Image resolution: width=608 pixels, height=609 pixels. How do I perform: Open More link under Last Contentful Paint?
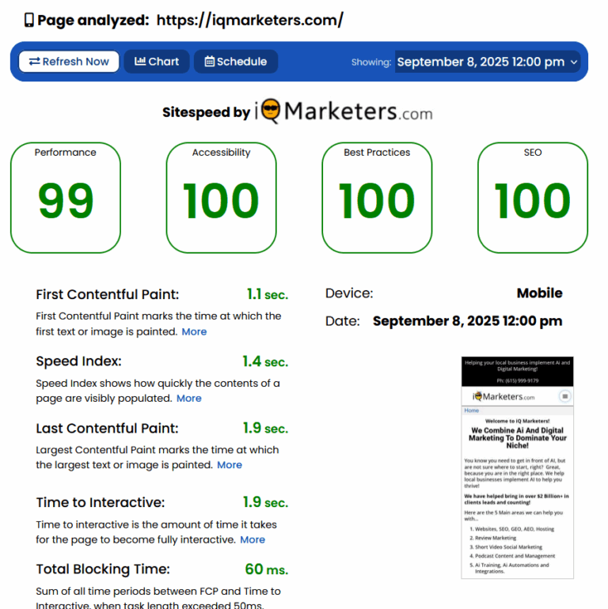tap(230, 465)
